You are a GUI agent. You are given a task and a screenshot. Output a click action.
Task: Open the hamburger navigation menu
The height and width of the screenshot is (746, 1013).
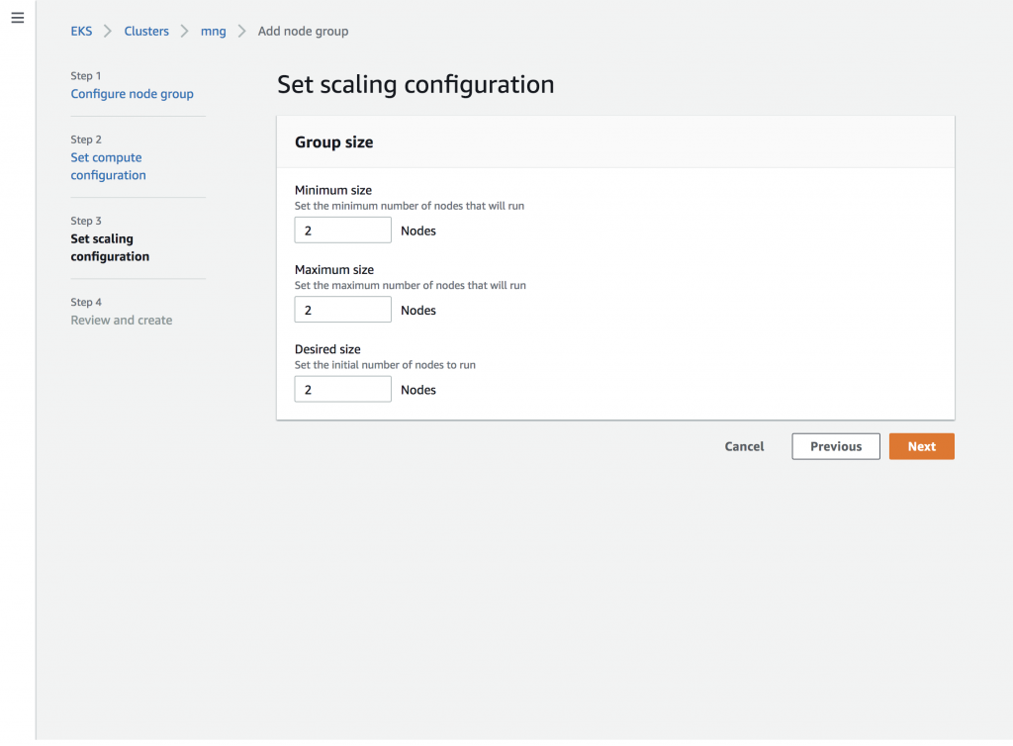pos(17,19)
